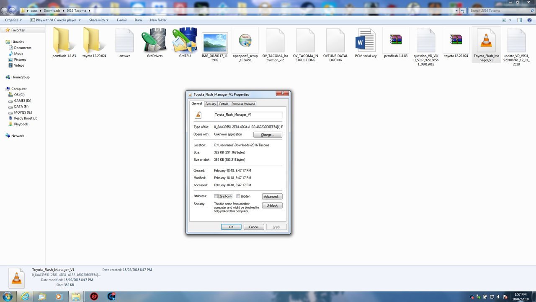Switch to the Previous Versions tab
Screen dimensions: 536x302
[x=243, y=104]
